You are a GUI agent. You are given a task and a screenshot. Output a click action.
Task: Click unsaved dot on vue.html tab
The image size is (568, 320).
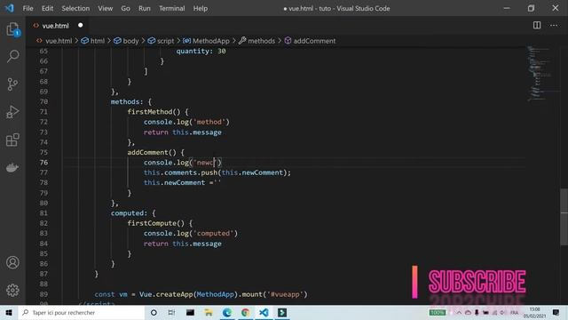click(x=81, y=25)
